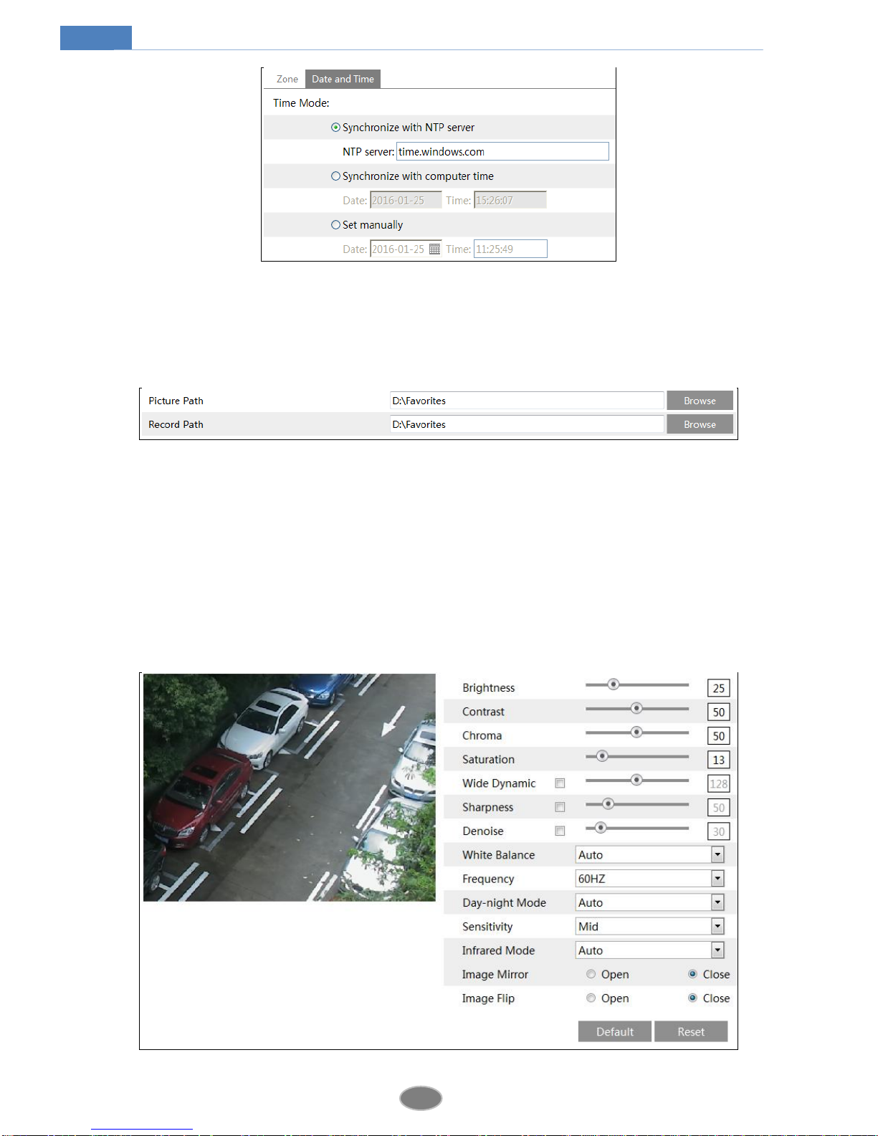The image size is (878, 1136).
Task: Enable the Wide Dynamic checkbox
Action: click(x=560, y=783)
